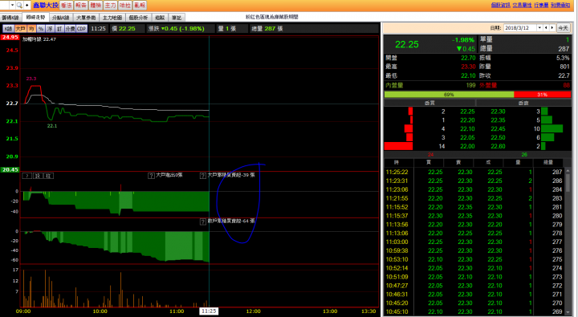Click the 體檢 button
The image size is (578, 317).
click(96, 5)
